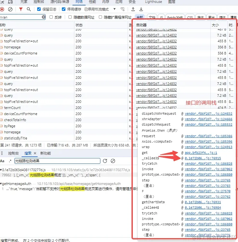Clear the /vlan filter text
Image resolution: width=238 pixels, height=242 pixels.
[44, 17]
